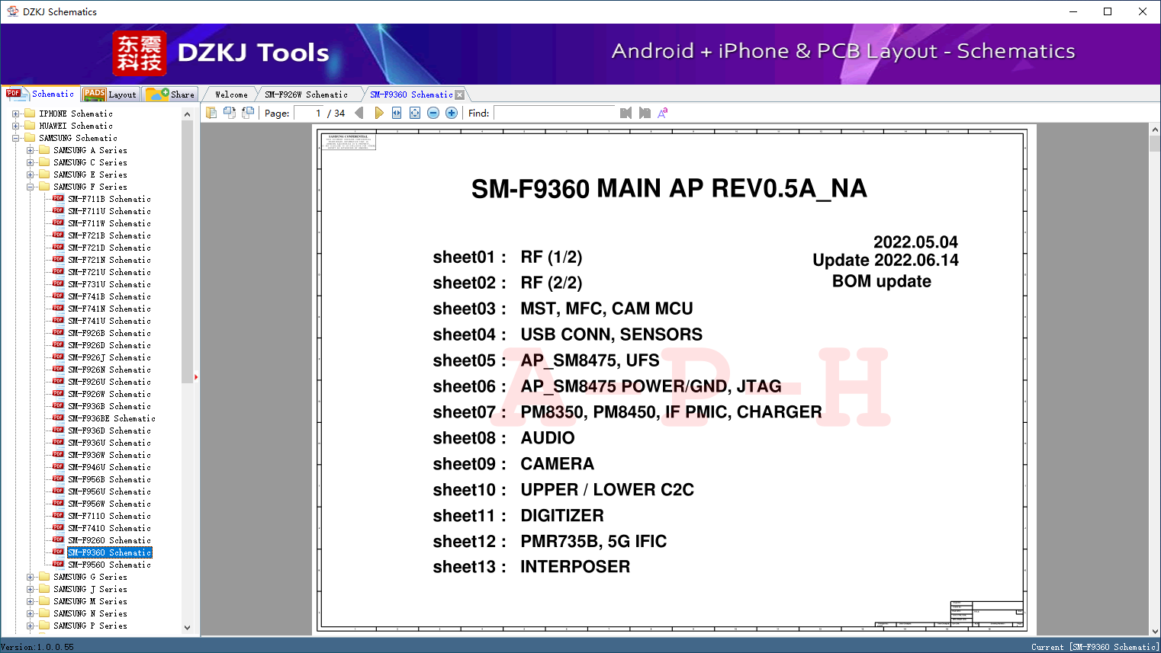This screenshot has width=1161, height=653.
Task: Click the page outline/bookmarks toolbar icon
Action: (x=211, y=113)
